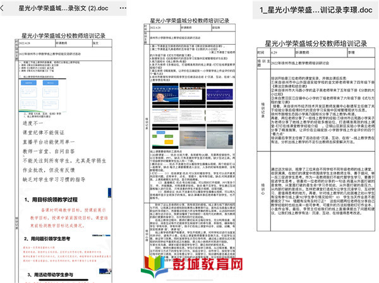The height and width of the screenshot is (283, 379).
Task: Click the heading 1、用目标统领教学过程
Action: [x=52, y=200]
